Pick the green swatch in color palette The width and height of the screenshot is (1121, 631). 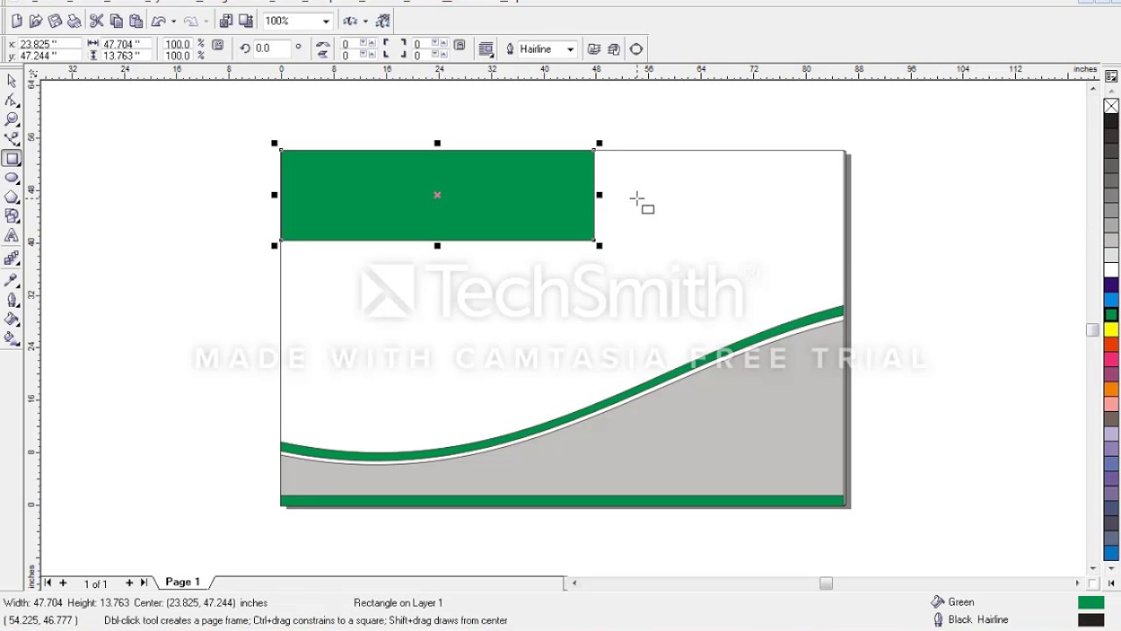pos(1110,315)
